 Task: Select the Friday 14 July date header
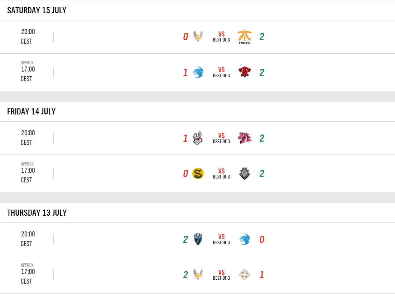(32, 112)
